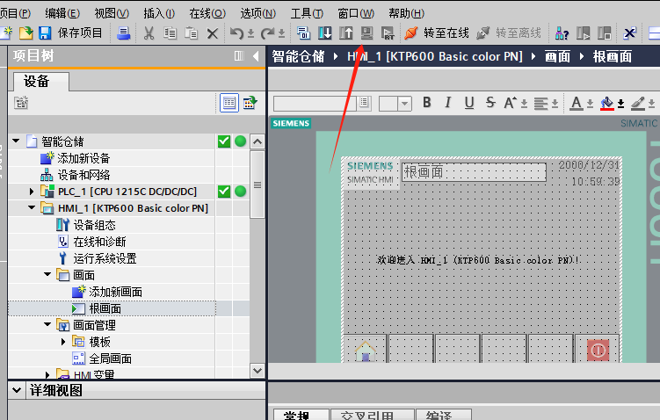The image size is (660, 420).
Task: Click the Compile icon in toolbar
Action: pyautogui.click(x=303, y=33)
